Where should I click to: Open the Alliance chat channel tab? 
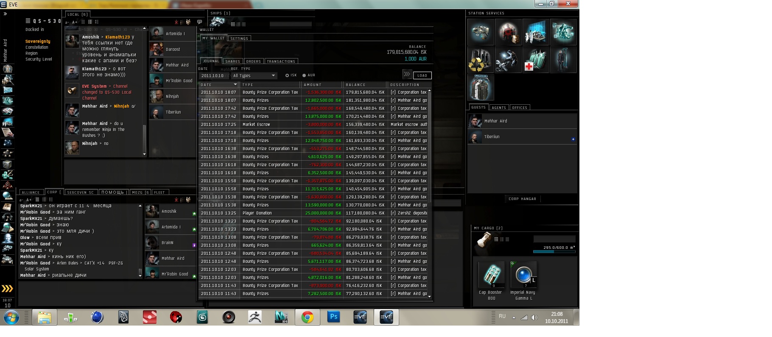pos(31,192)
